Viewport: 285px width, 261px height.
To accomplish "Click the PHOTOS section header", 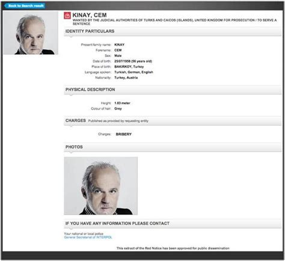I will coord(173,147).
